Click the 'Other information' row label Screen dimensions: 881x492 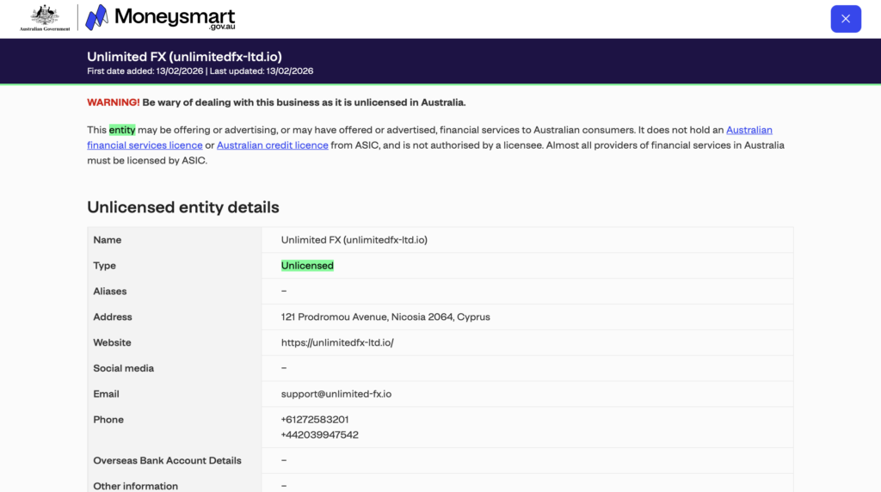pyautogui.click(x=135, y=486)
